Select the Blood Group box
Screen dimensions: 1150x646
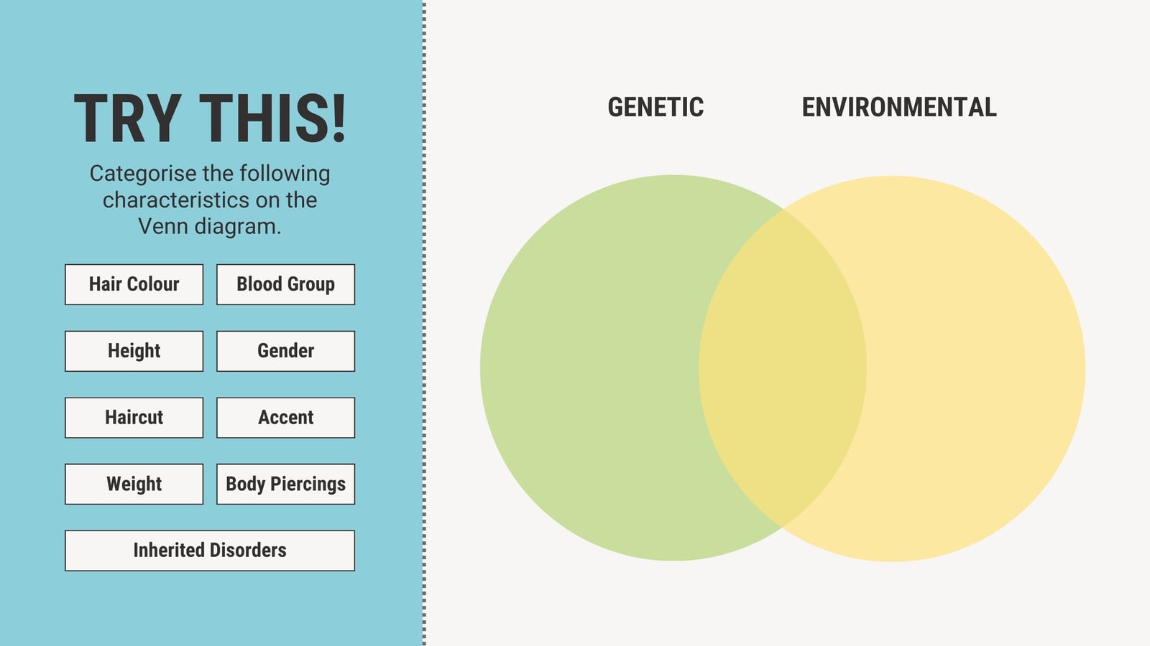285,284
